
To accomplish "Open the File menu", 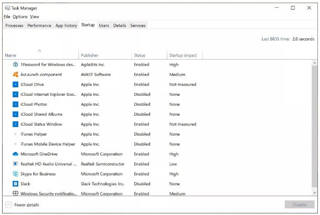I will (7, 17).
